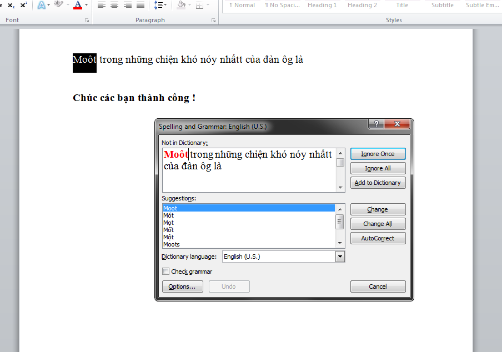The width and height of the screenshot is (502, 352).
Task: Open the font color dropdown arrow
Action: [x=86, y=5]
